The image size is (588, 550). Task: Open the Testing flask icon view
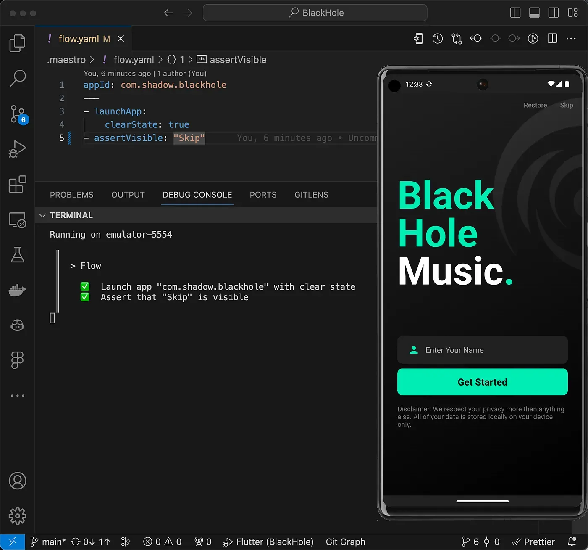(x=17, y=255)
